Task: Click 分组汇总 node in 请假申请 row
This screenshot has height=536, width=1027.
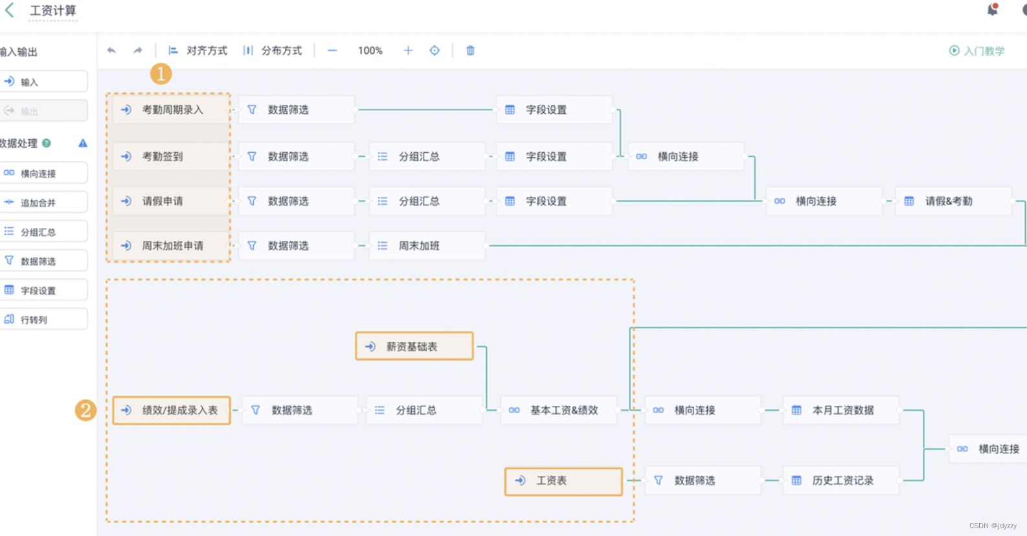Action: point(427,201)
